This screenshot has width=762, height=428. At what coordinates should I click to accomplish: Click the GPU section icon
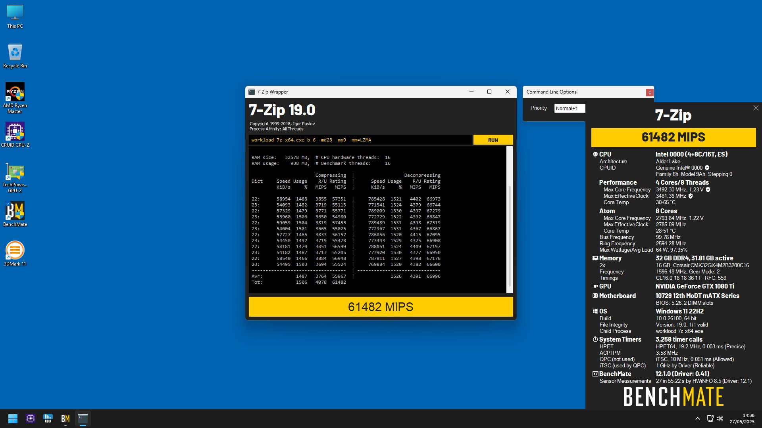(595, 287)
